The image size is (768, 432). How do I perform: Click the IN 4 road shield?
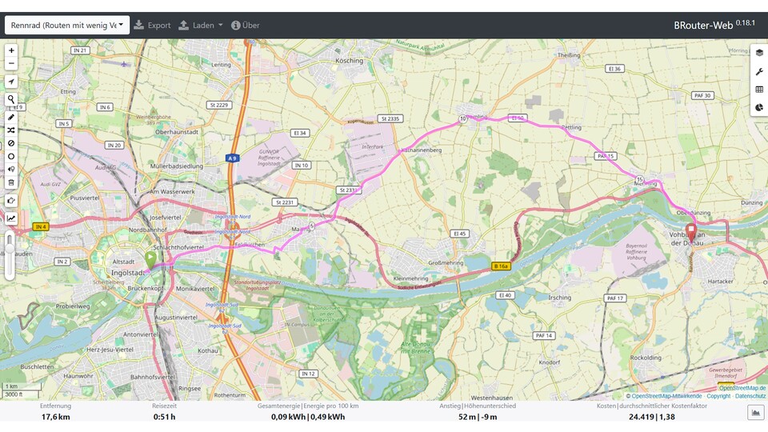(x=41, y=226)
